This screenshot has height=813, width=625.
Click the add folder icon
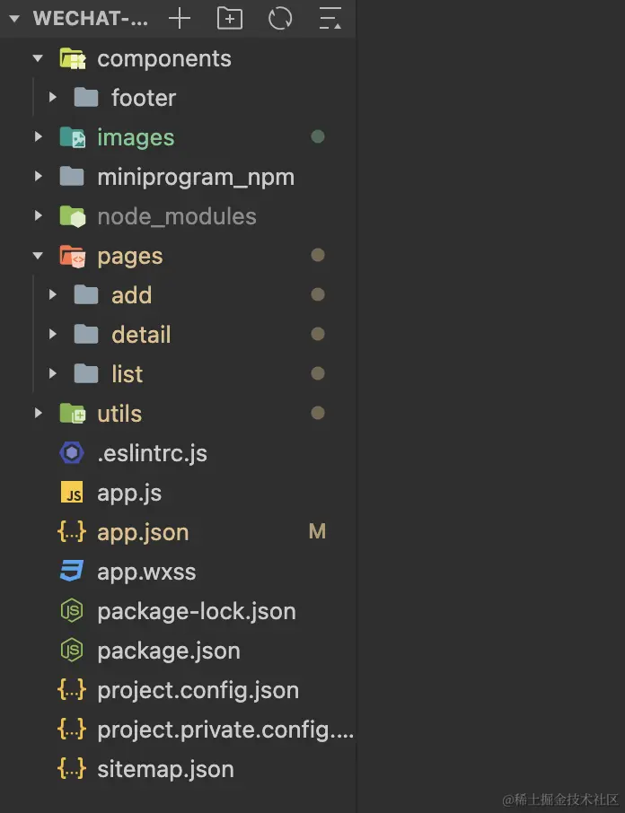click(86, 294)
